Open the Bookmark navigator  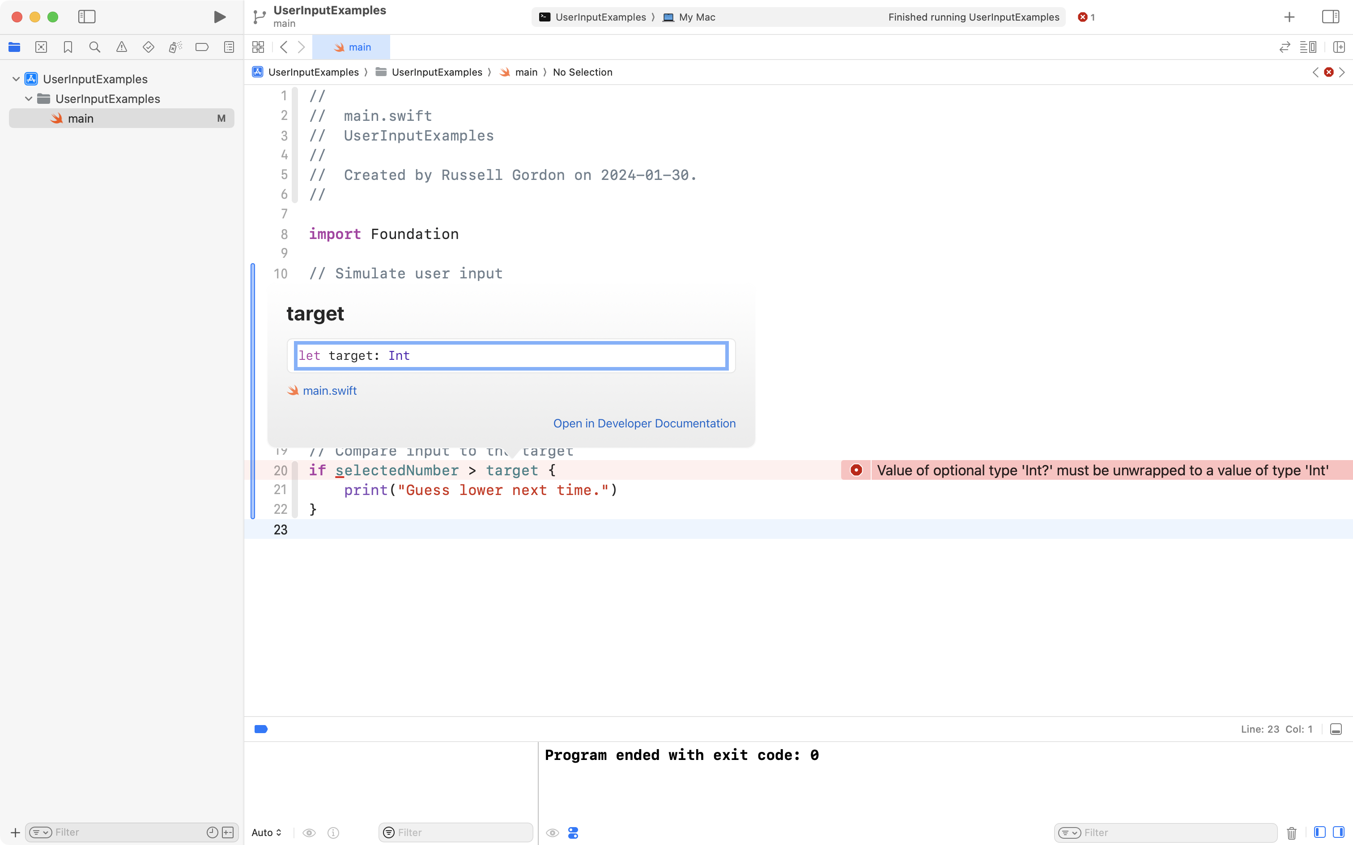68,47
